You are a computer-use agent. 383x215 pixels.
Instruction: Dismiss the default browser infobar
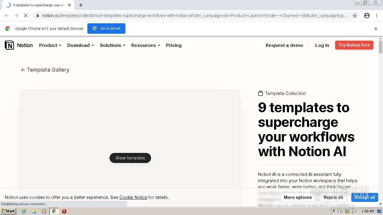[x=376, y=29]
